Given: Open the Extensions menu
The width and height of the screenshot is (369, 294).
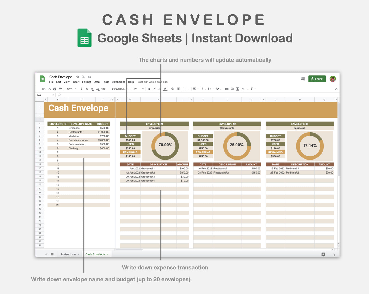Looking at the screenshot, I should click(x=118, y=82).
